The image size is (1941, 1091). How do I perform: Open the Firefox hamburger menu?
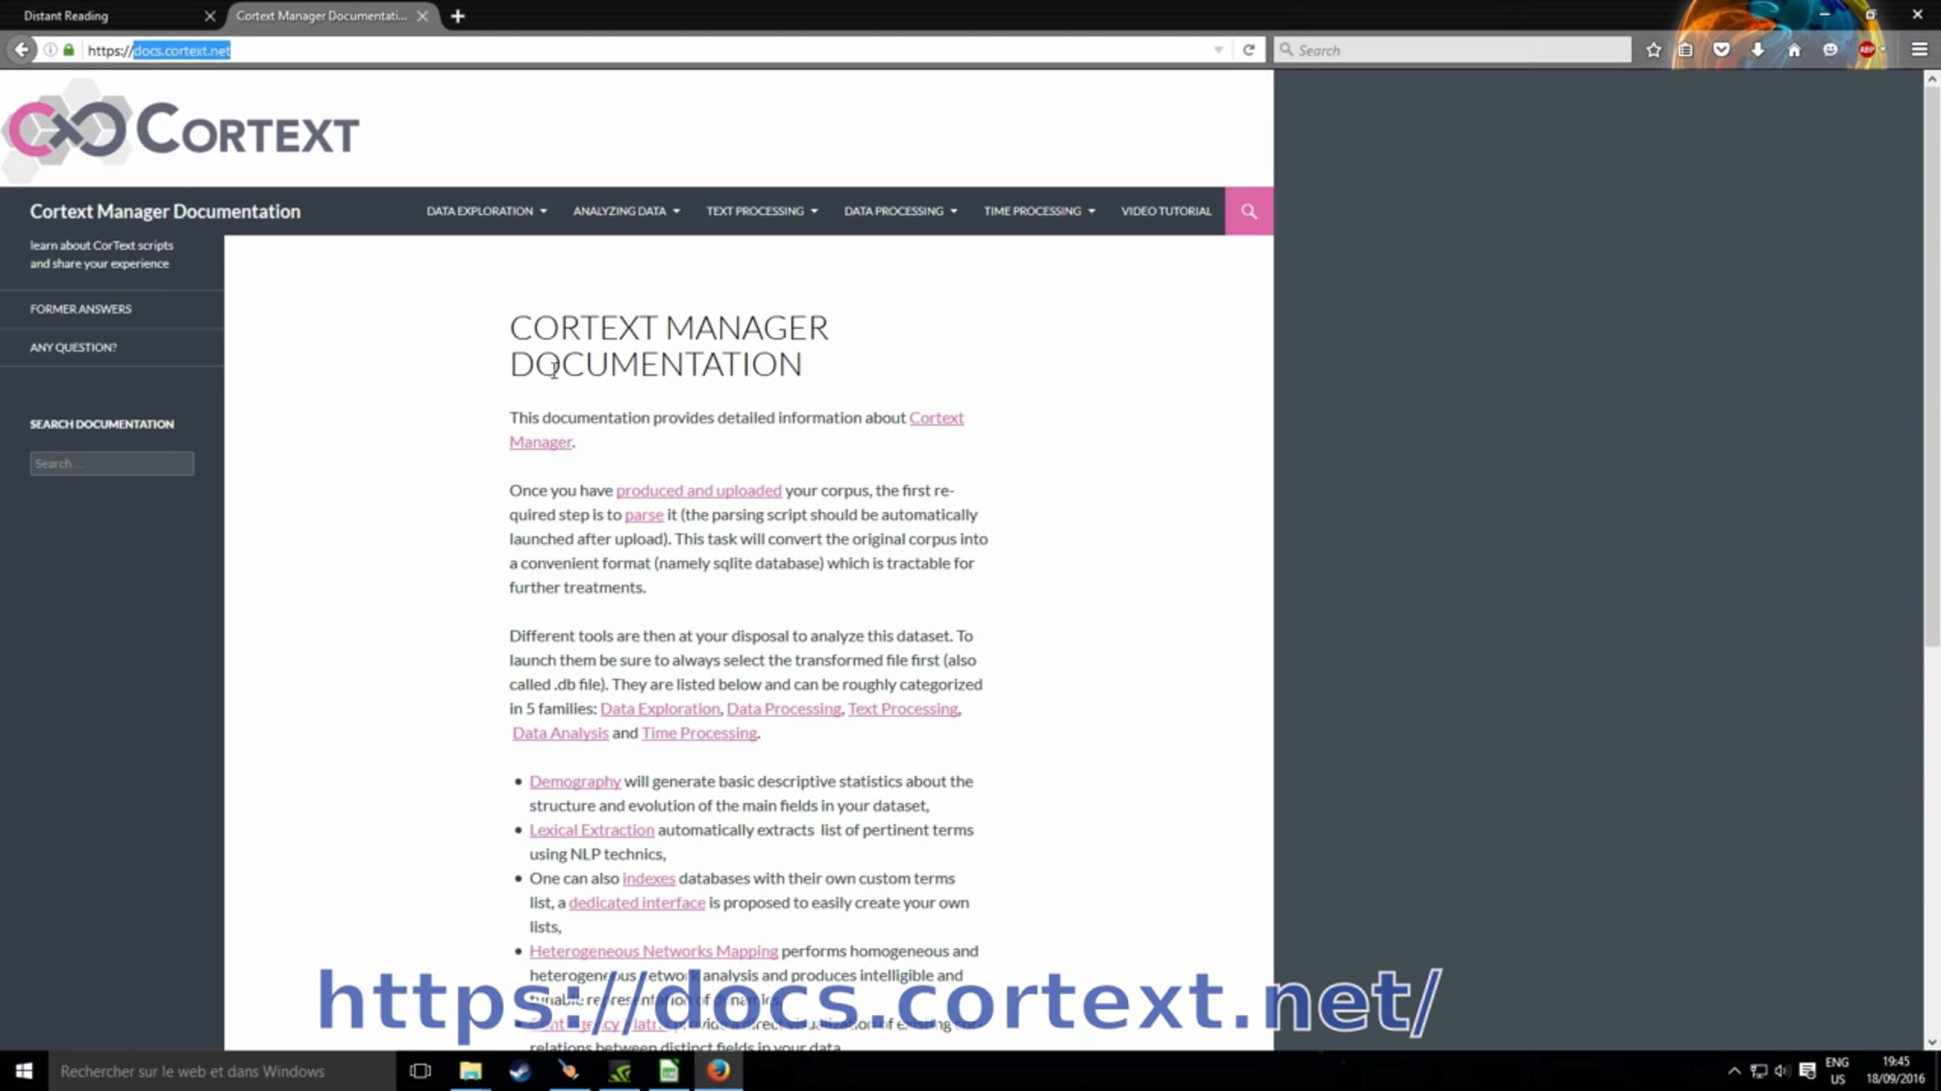pos(1919,50)
